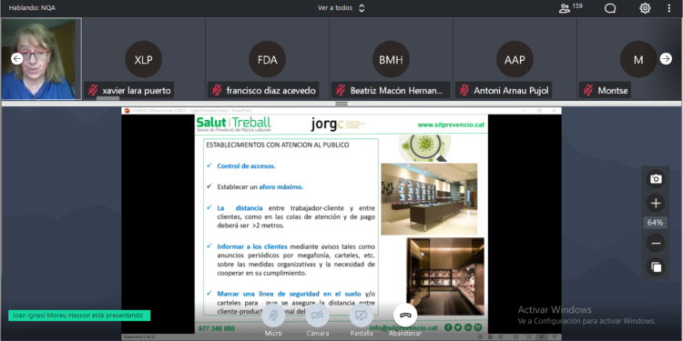Toggle the Pantalla screen share button
This screenshot has width=683, height=341.
point(362,315)
